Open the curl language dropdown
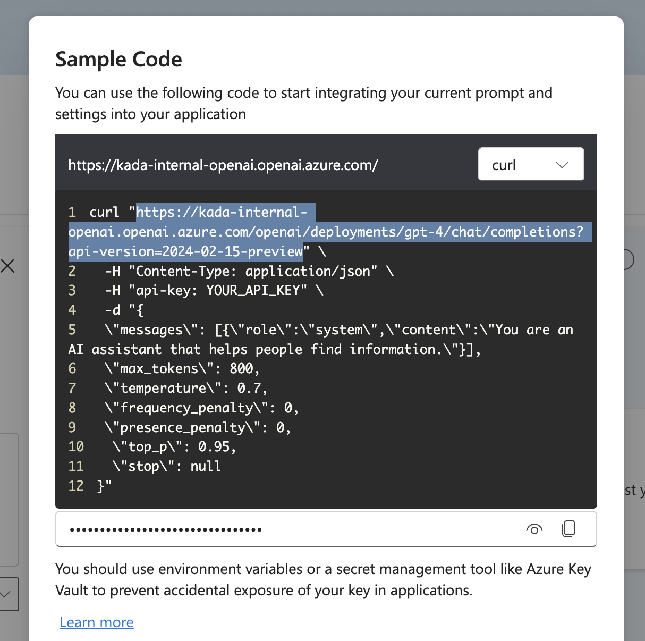Image resolution: width=645 pixels, height=641 pixels. tap(531, 164)
